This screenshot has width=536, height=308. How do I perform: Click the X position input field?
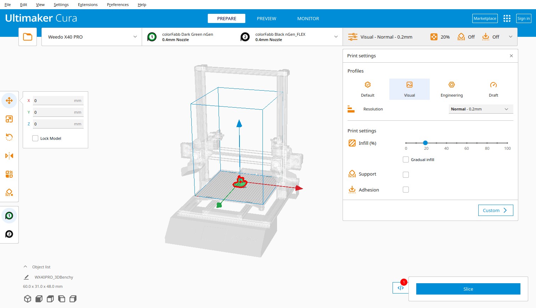pyautogui.click(x=58, y=101)
